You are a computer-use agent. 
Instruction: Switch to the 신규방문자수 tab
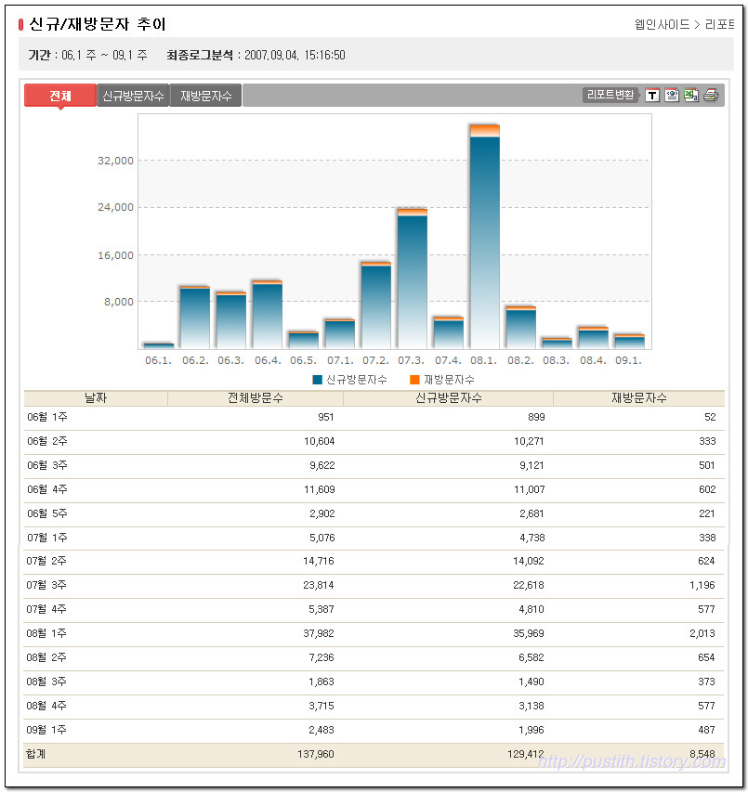click(x=133, y=96)
